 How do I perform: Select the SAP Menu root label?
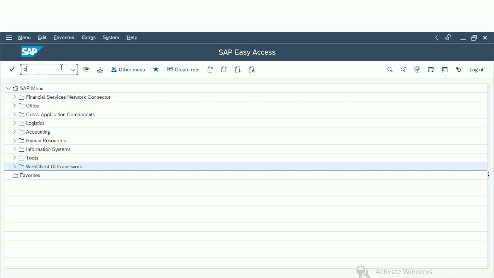coord(32,88)
